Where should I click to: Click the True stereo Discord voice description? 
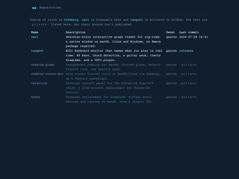click(x=113, y=76)
